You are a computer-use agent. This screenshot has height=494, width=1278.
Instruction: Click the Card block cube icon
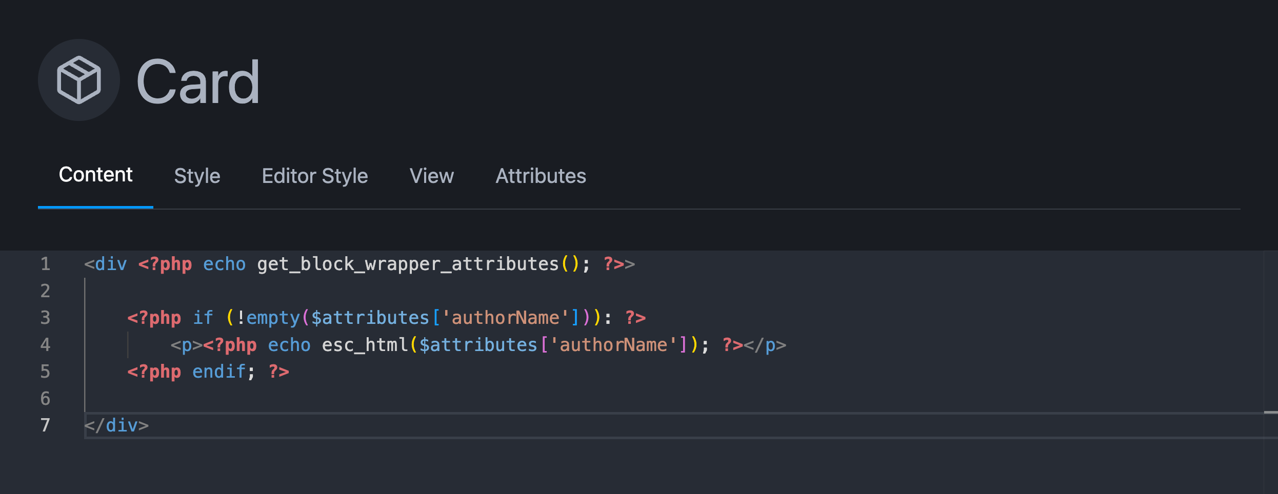[x=78, y=80]
